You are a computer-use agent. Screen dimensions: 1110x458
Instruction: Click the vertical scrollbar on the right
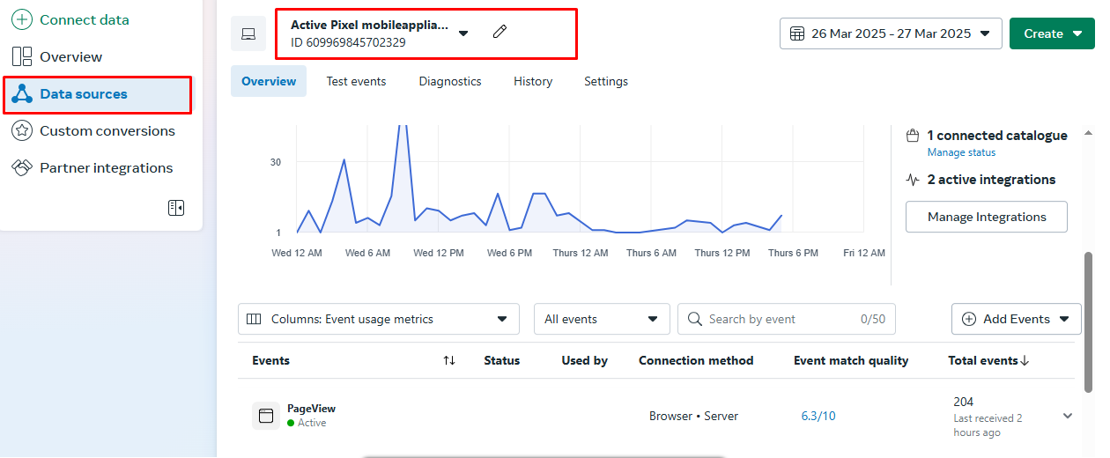[x=1090, y=321]
